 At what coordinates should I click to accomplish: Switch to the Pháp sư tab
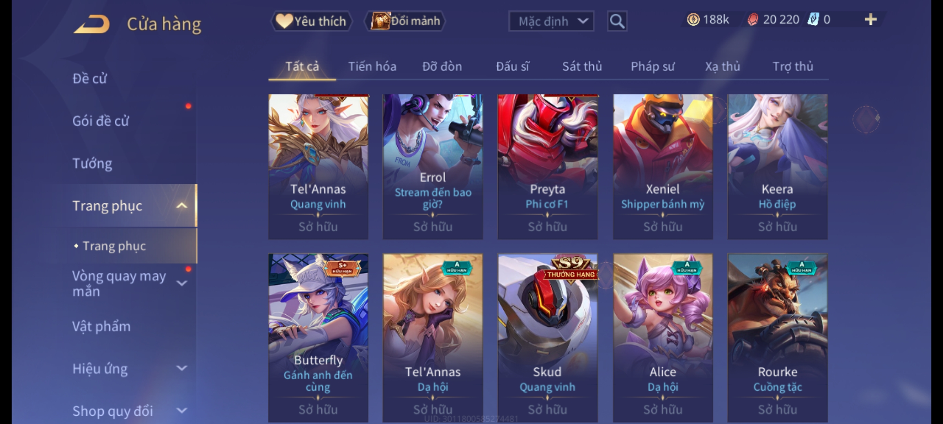[652, 66]
